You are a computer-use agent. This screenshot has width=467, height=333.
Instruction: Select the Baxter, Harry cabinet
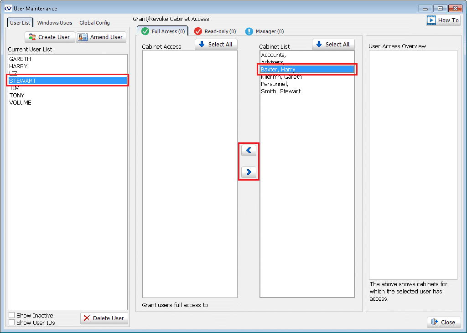(x=307, y=69)
